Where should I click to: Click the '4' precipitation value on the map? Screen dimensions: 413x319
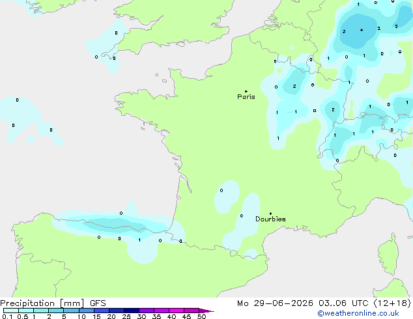click(x=362, y=30)
